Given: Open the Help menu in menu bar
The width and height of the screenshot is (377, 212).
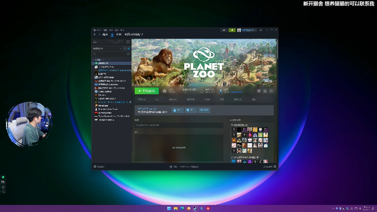Looking at the screenshot, I should (x=122, y=30).
